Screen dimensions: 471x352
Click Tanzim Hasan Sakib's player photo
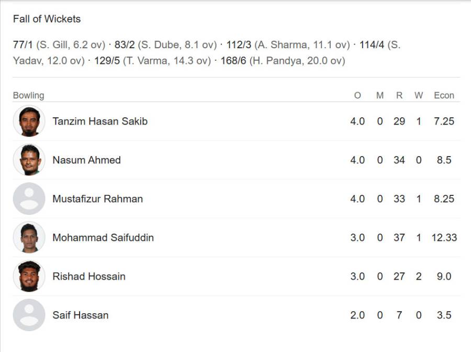(x=29, y=121)
